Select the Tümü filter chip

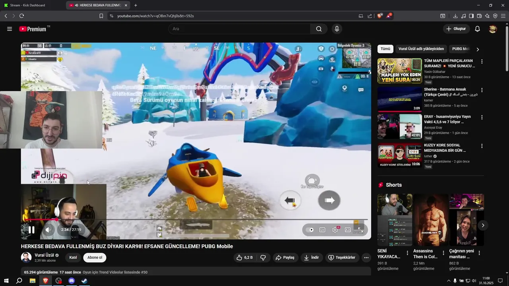tap(385, 49)
